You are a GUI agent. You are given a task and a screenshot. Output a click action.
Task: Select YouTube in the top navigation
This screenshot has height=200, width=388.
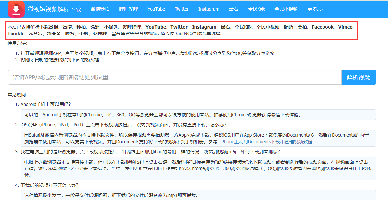(156, 9)
